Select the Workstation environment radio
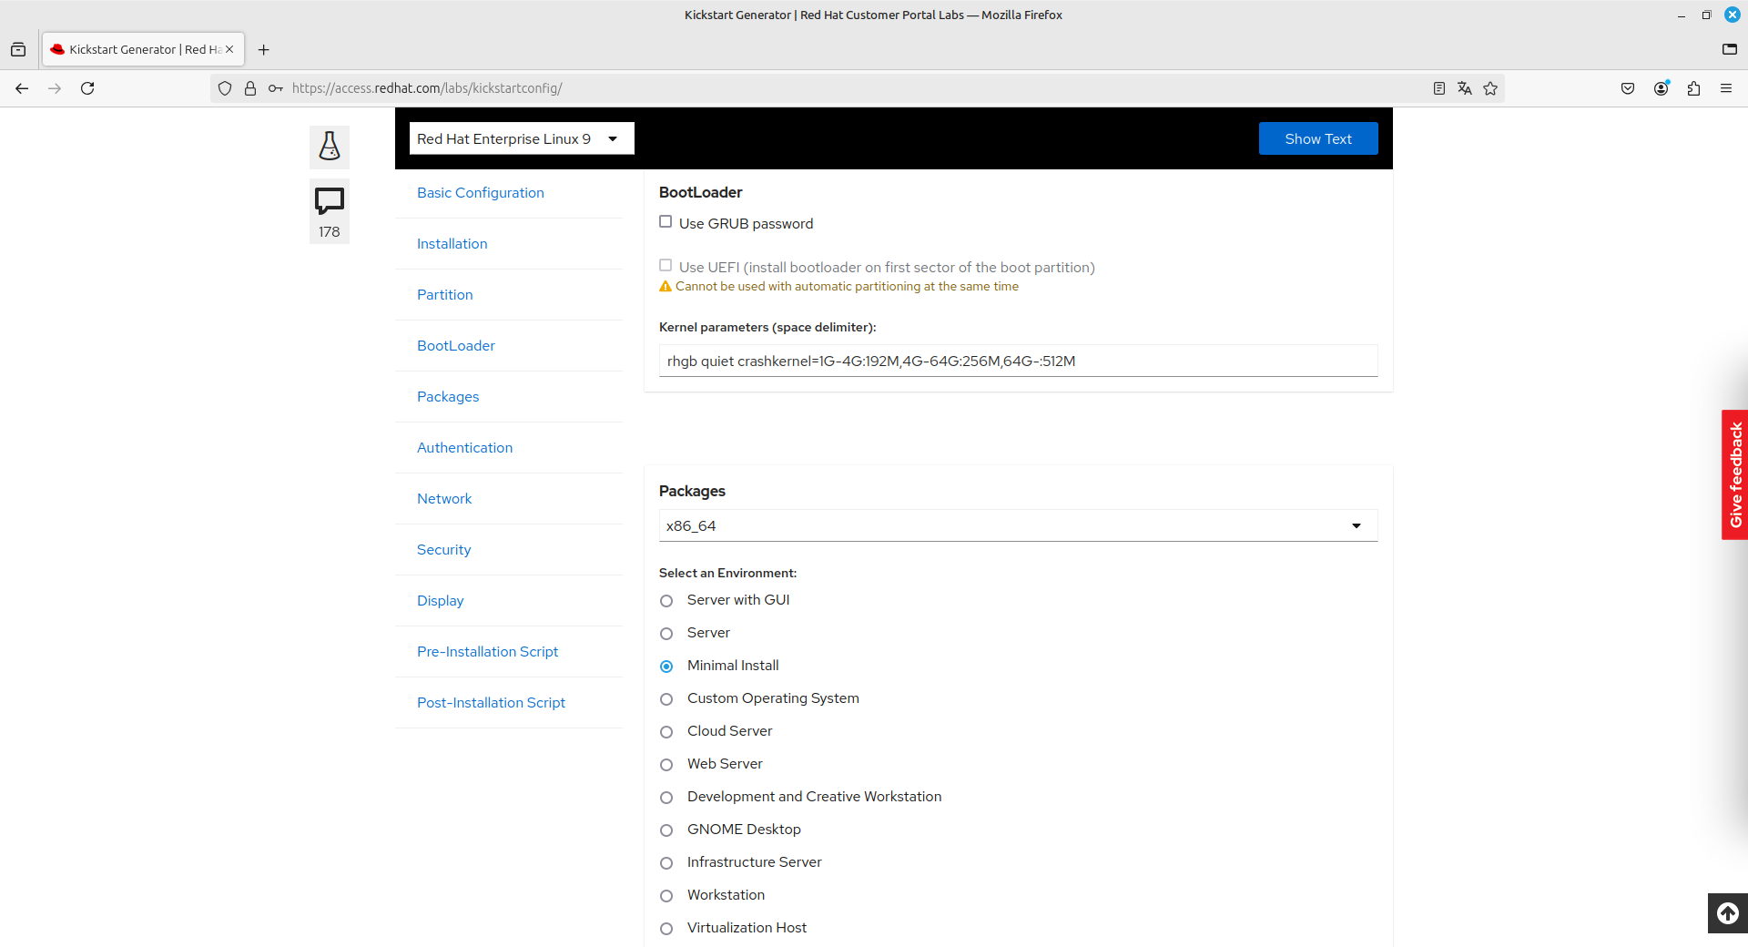 [x=666, y=896]
